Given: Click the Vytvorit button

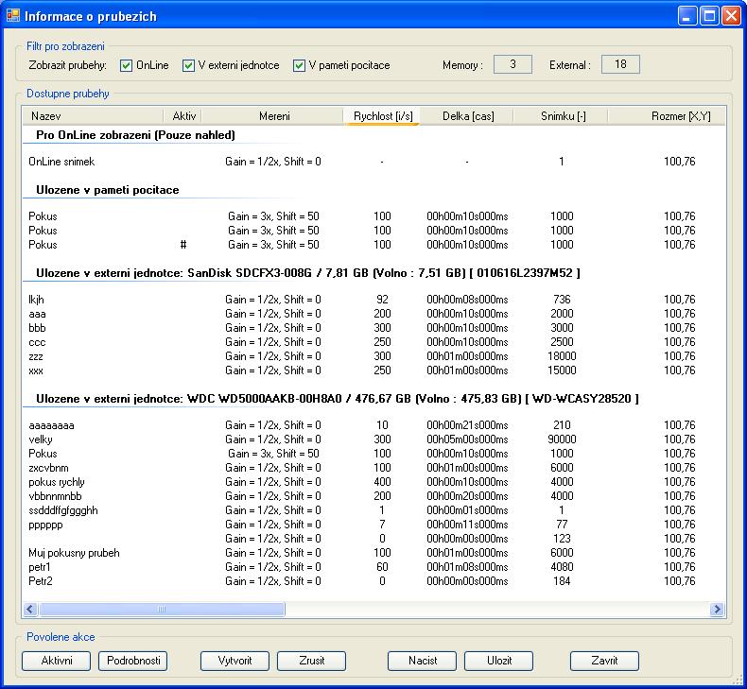Looking at the screenshot, I should 235,661.
